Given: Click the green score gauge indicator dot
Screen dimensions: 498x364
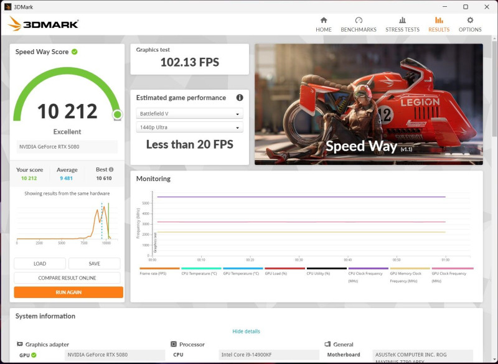Looking at the screenshot, I should click(x=118, y=114).
